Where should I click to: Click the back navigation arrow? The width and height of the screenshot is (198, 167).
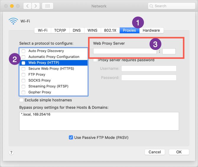27,6
